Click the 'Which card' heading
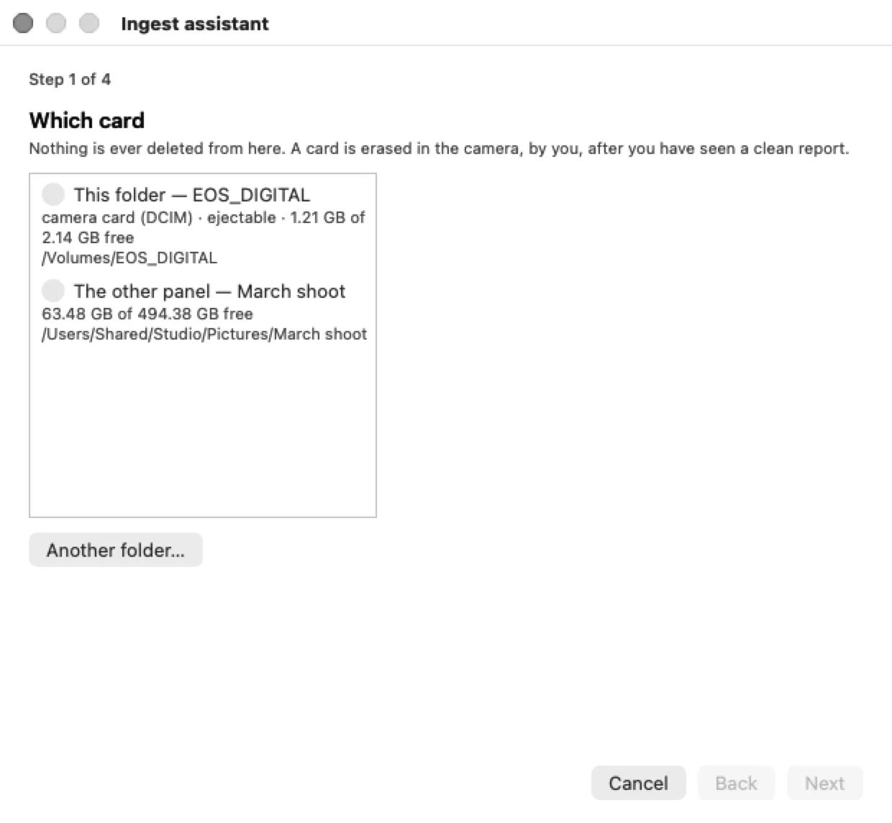 click(x=87, y=120)
